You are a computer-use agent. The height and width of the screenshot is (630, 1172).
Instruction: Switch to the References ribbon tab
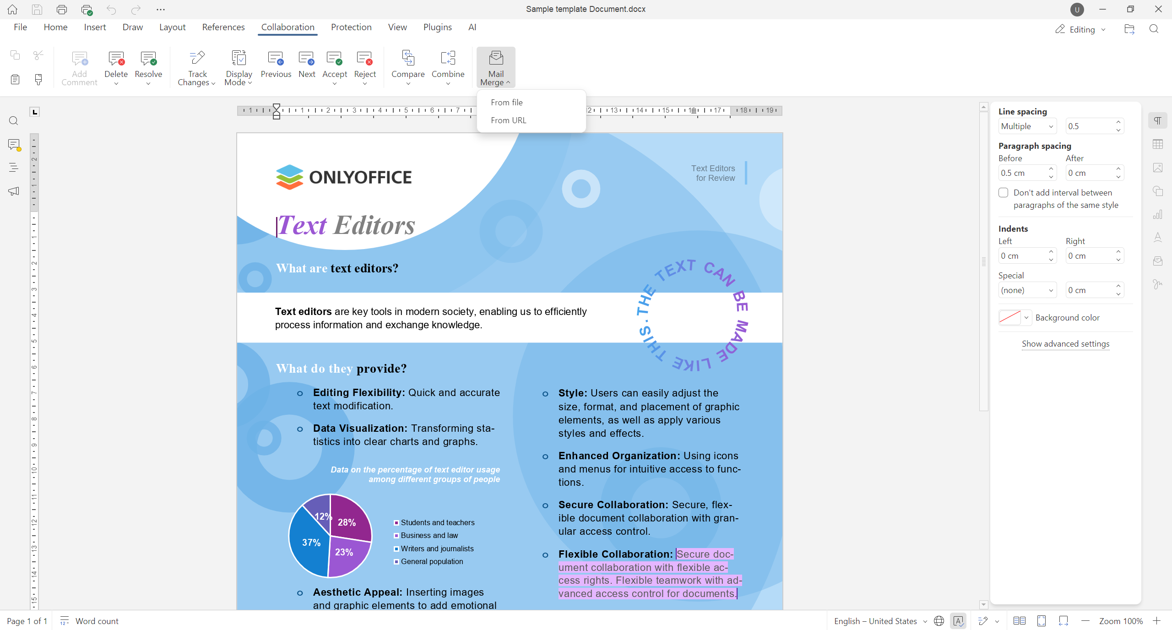click(x=223, y=27)
